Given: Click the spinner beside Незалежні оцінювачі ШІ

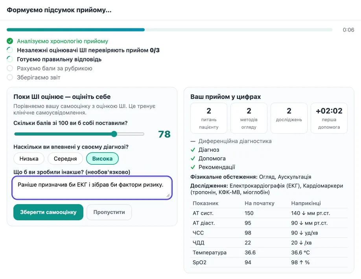Looking at the screenshot, I should [10, 50].
